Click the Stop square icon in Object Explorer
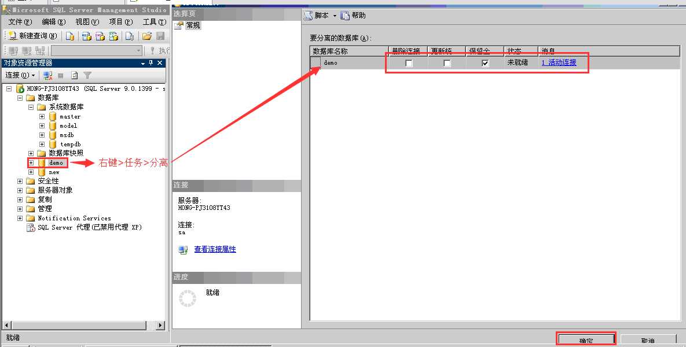 (61, 76)
